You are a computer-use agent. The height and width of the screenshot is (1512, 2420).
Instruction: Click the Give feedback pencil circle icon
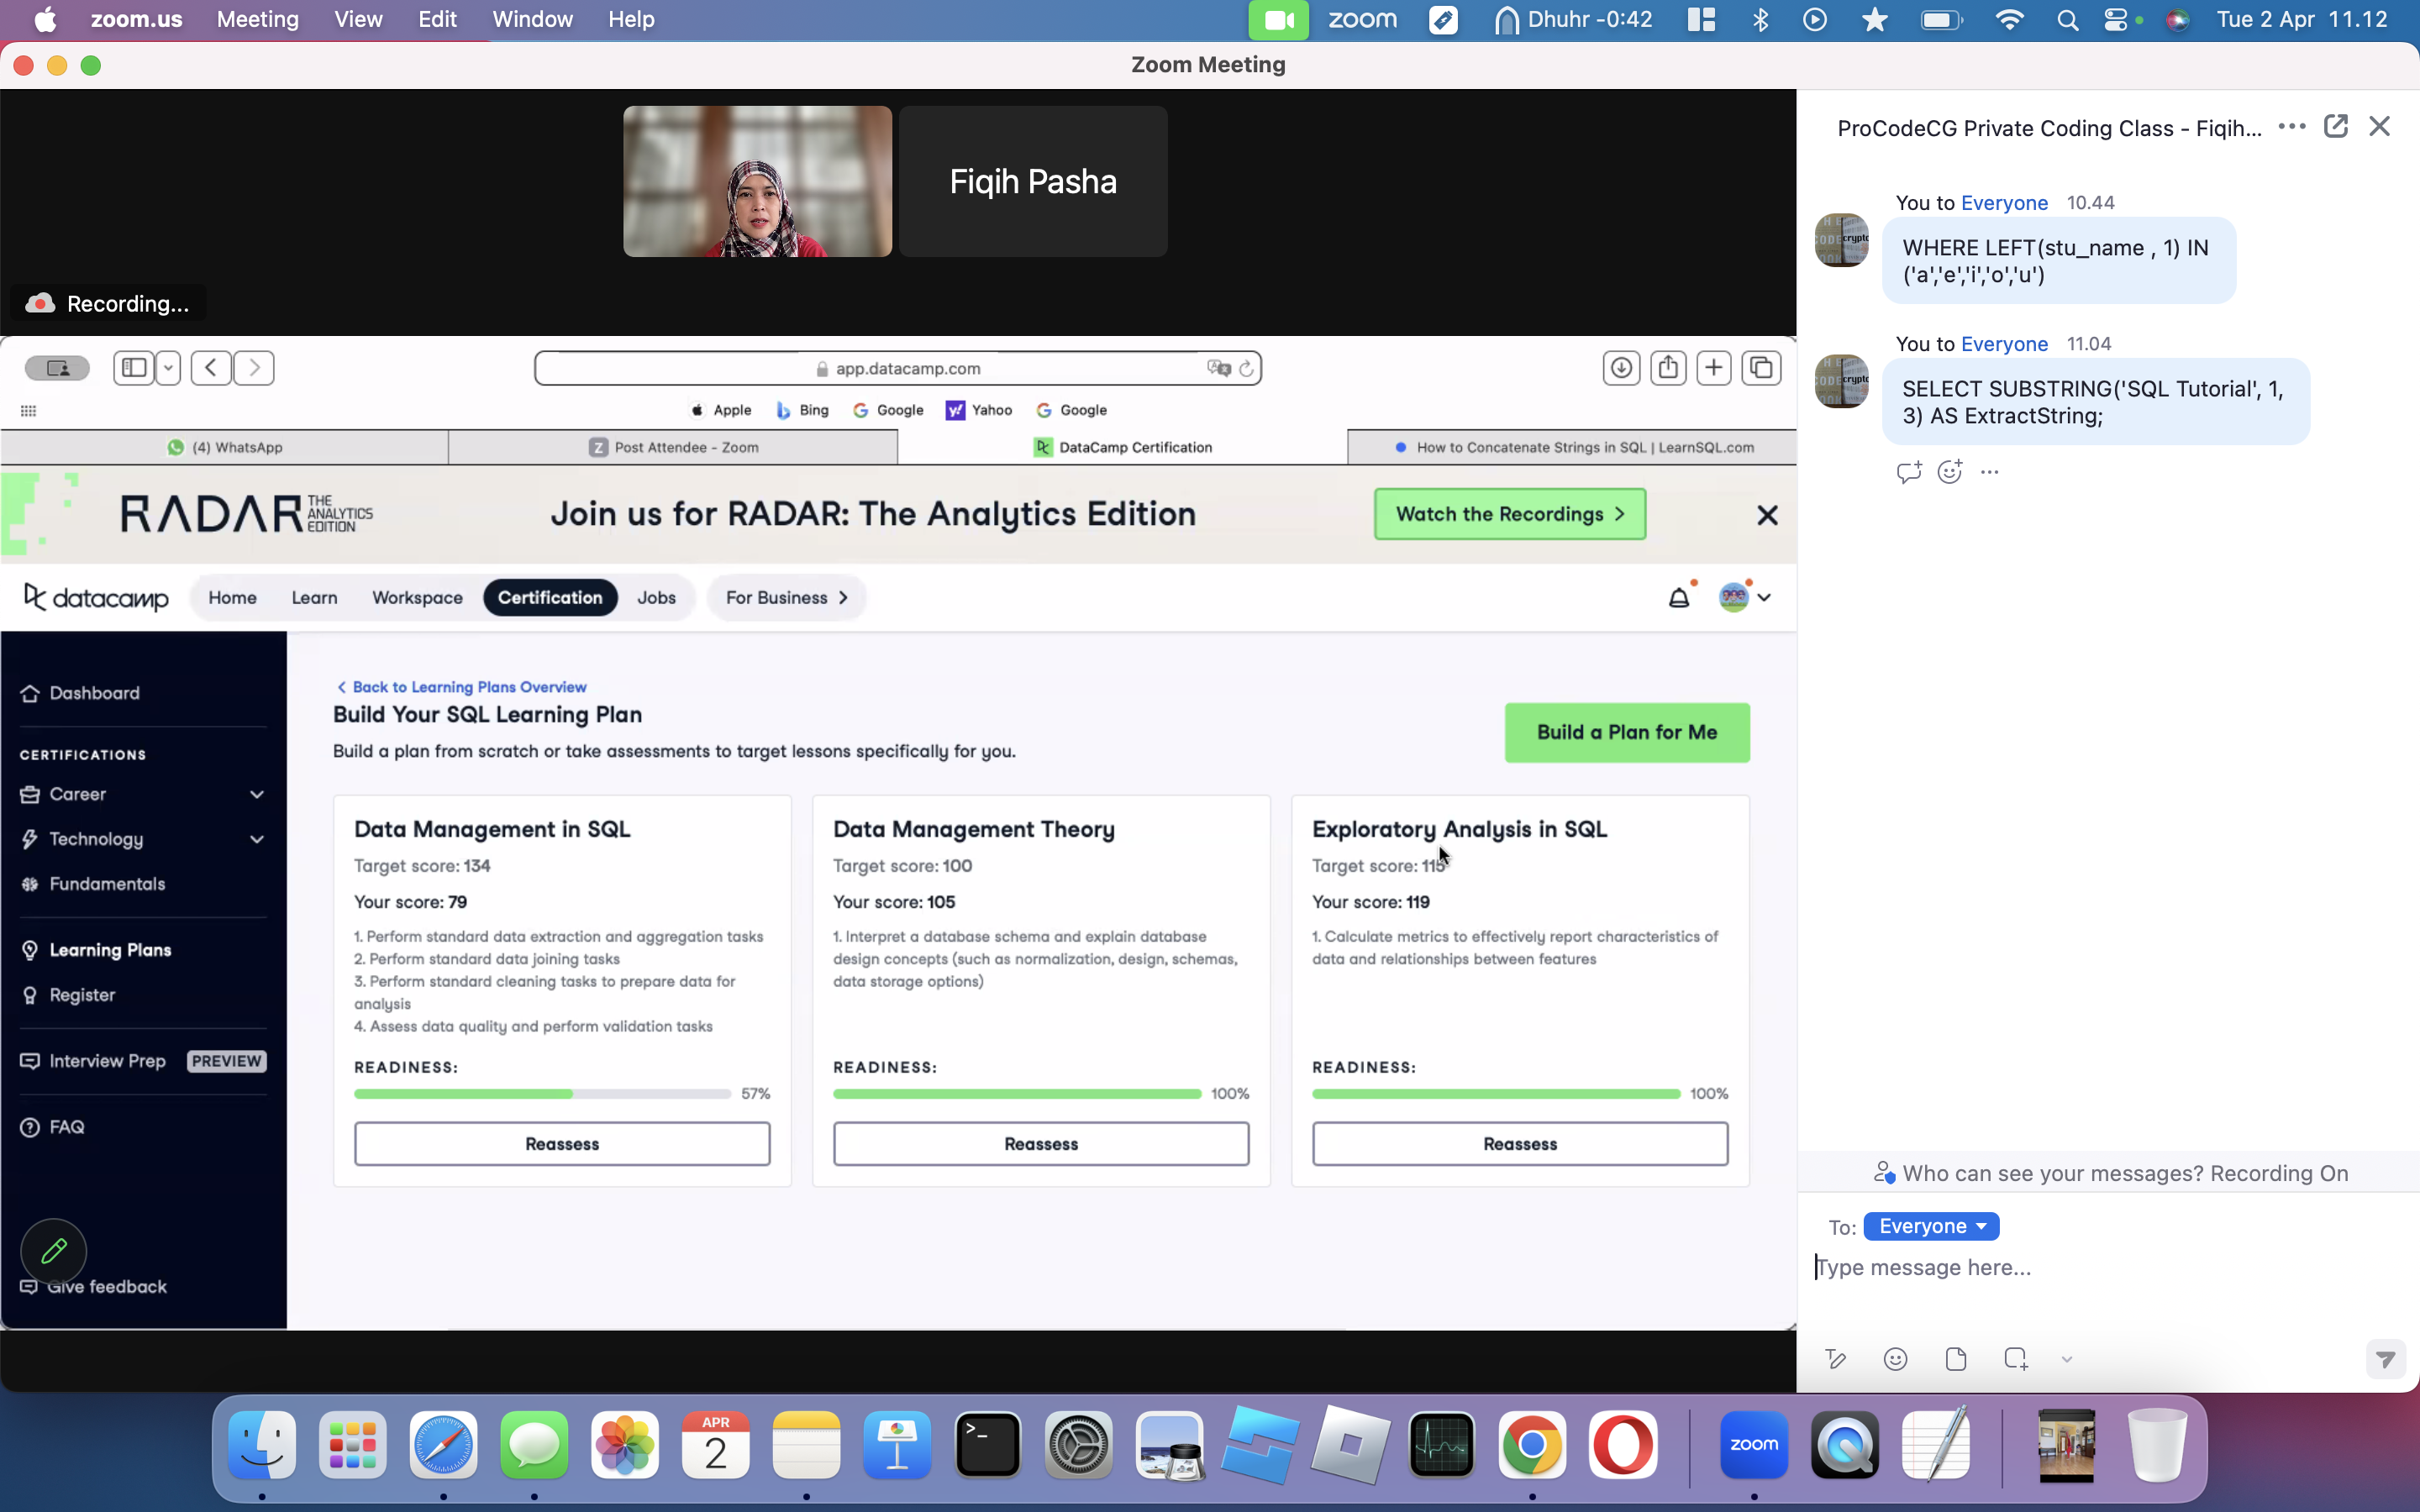click(x=54, y=1250)
